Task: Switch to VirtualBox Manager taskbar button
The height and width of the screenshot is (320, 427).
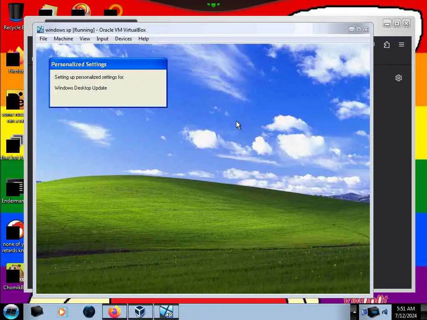Action: click(140, 312)
